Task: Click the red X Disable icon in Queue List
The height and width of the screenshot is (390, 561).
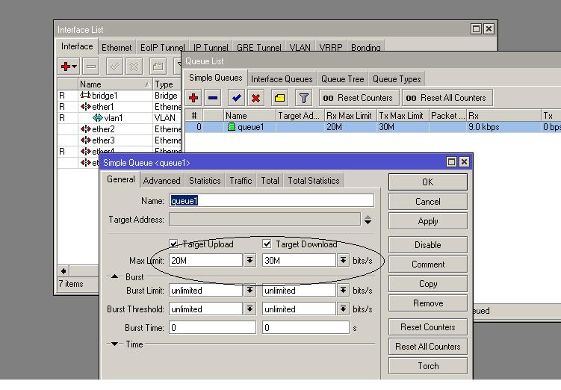Action: 255,98
